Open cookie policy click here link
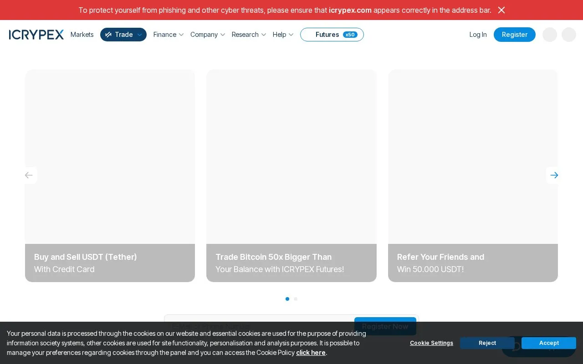The width and height of the screenshot is (583, 364). pyautogui.click(x=311, y=353)
